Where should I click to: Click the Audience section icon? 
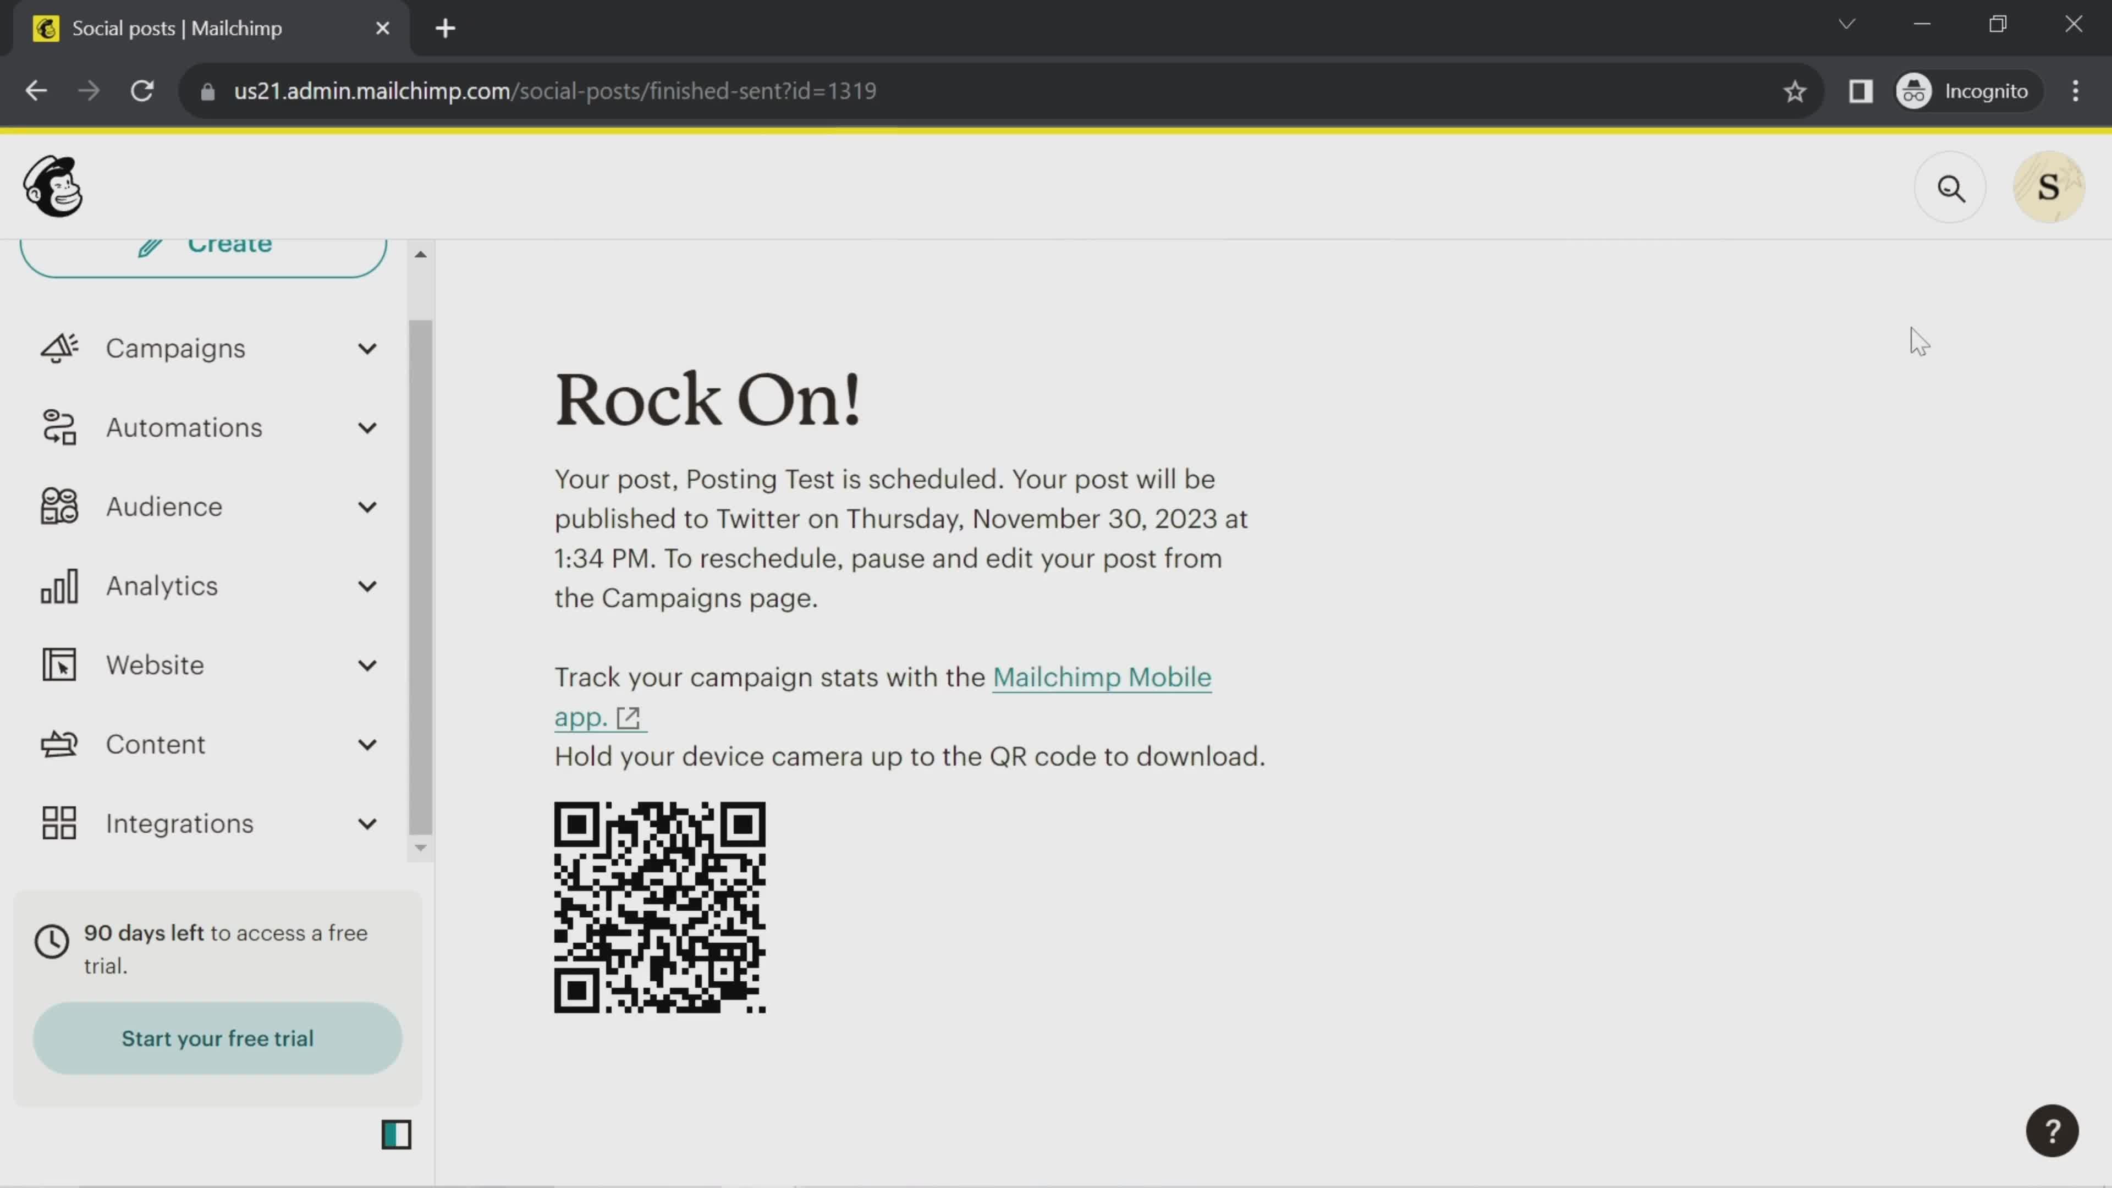(x=58, y=506)
